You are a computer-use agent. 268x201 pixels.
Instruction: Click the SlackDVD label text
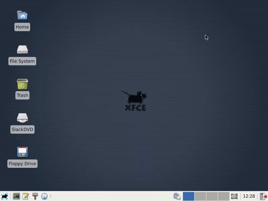click(x=22, y=130)
